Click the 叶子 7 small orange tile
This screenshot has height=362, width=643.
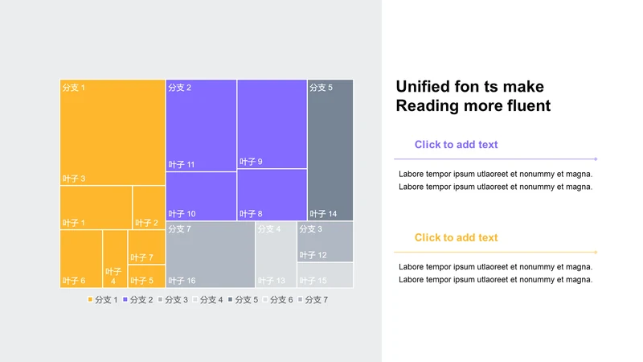click(x=146, y=247)
